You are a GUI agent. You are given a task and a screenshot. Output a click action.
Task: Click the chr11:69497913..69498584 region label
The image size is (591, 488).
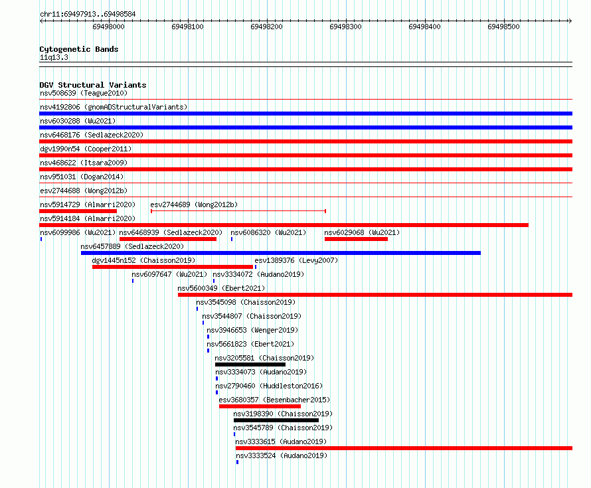(x=88, y=14)
